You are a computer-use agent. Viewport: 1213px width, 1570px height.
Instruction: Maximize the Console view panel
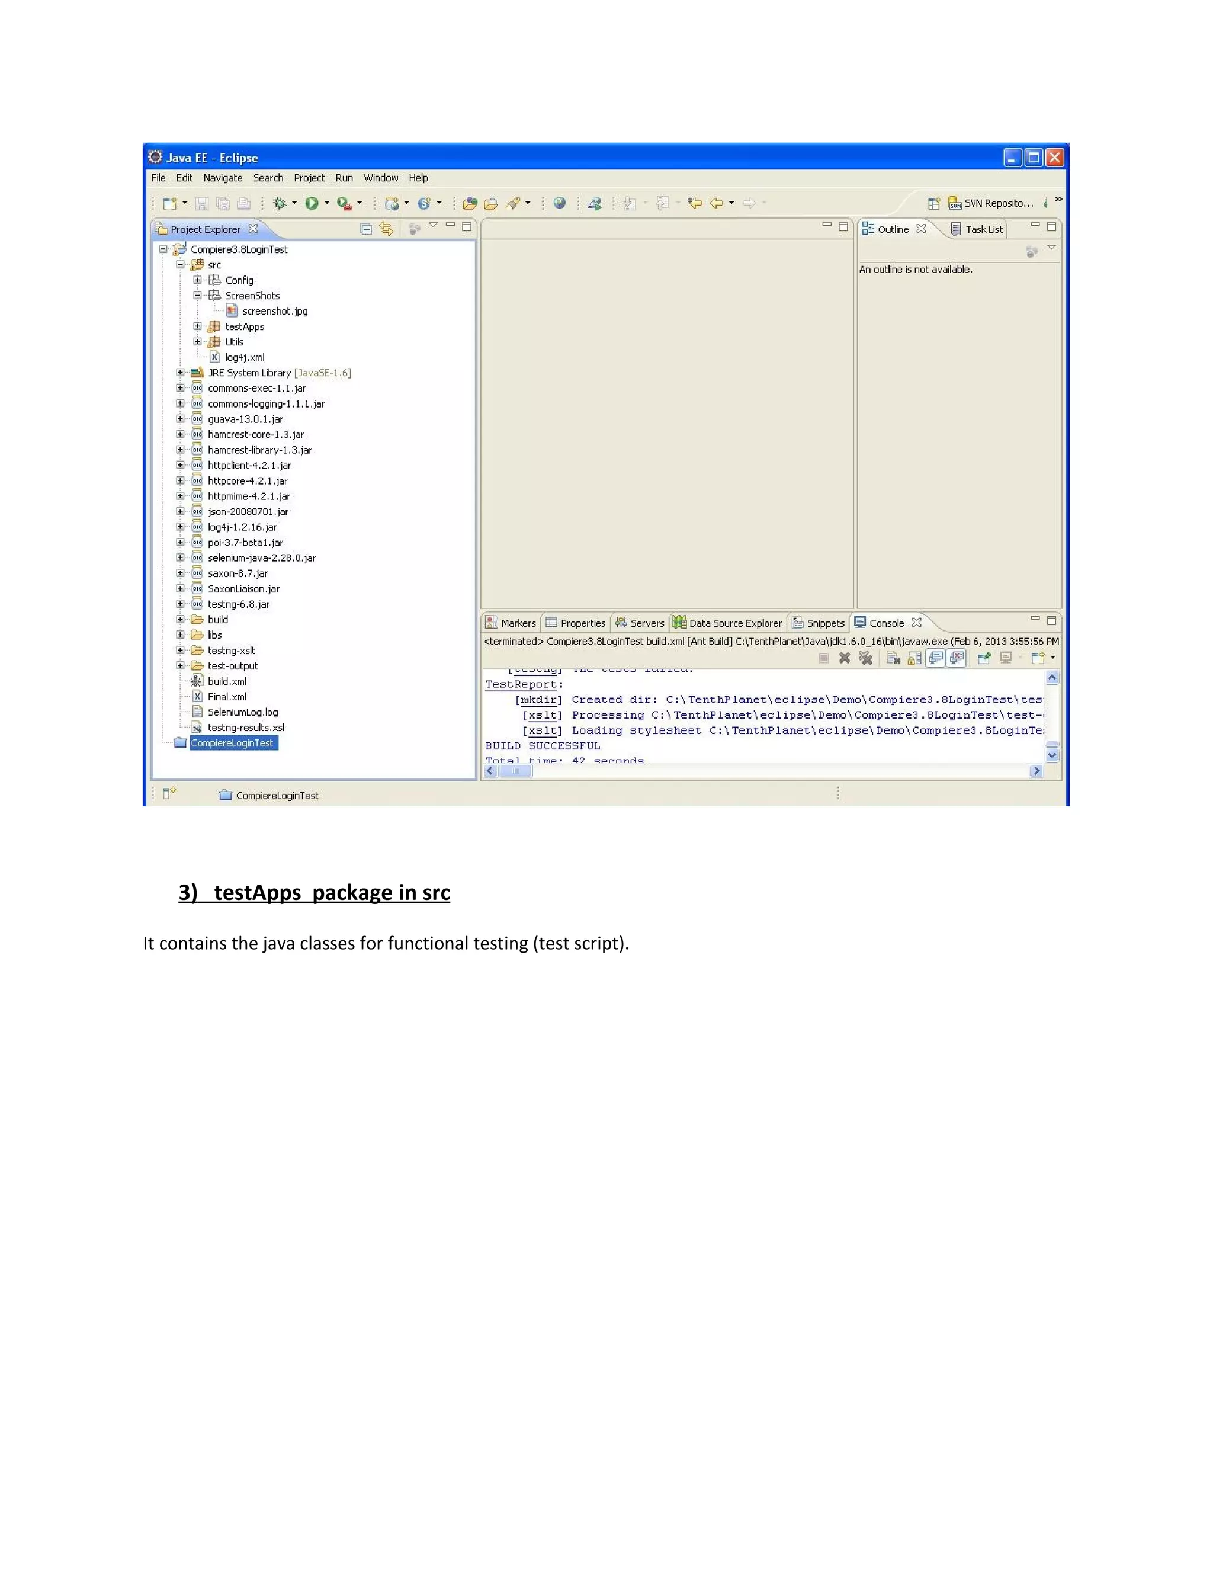tap(1051, 620)
